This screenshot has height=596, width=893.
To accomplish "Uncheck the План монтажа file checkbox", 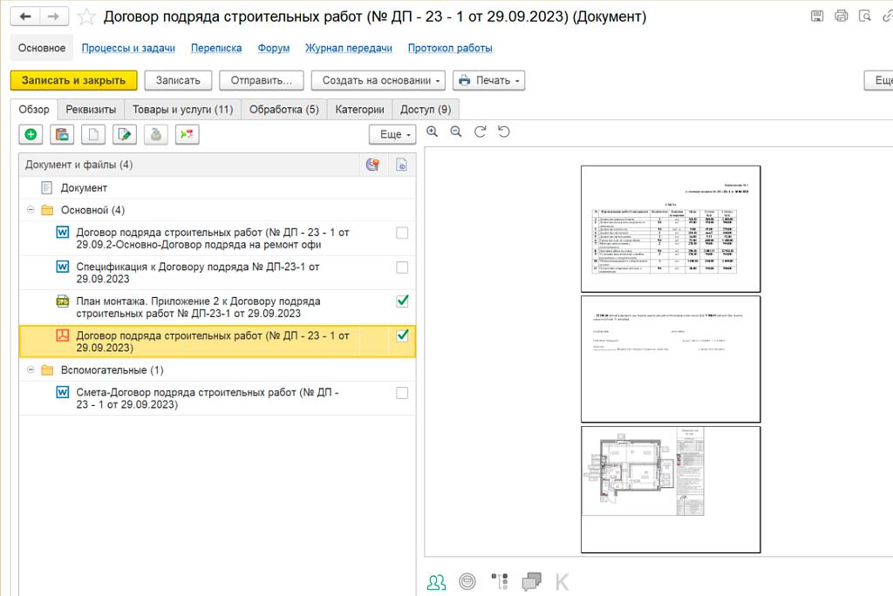I will pos(401,301).
